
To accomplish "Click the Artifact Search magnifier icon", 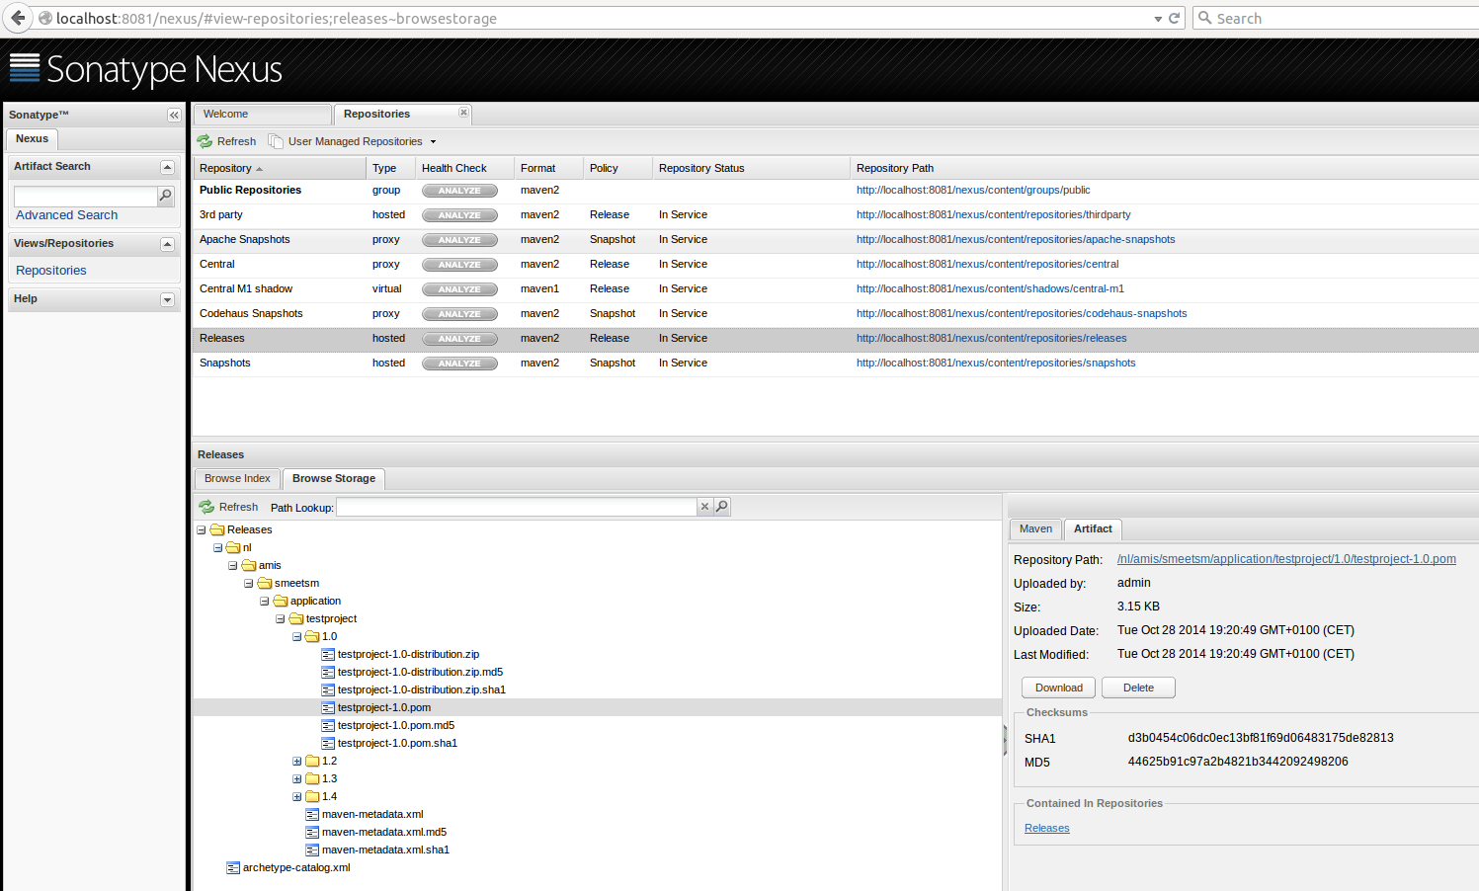I will coord(166,196).
